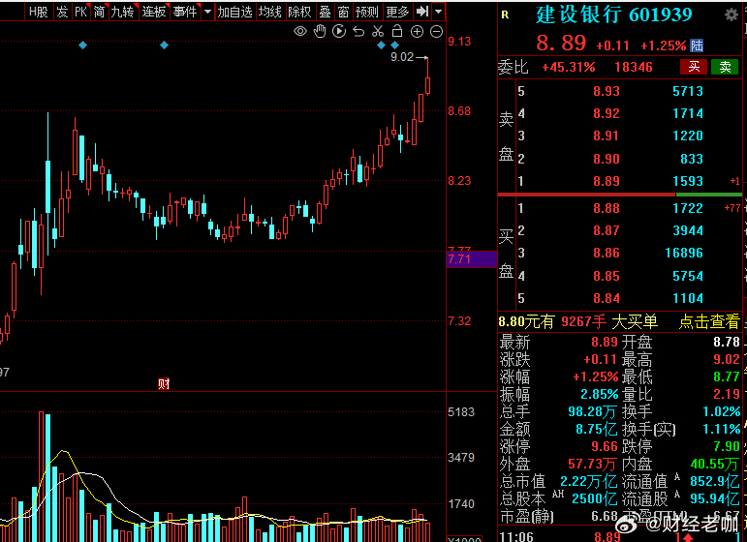Select bid level 1 price 8.88

pyautogui.click(x=606, y=208)
